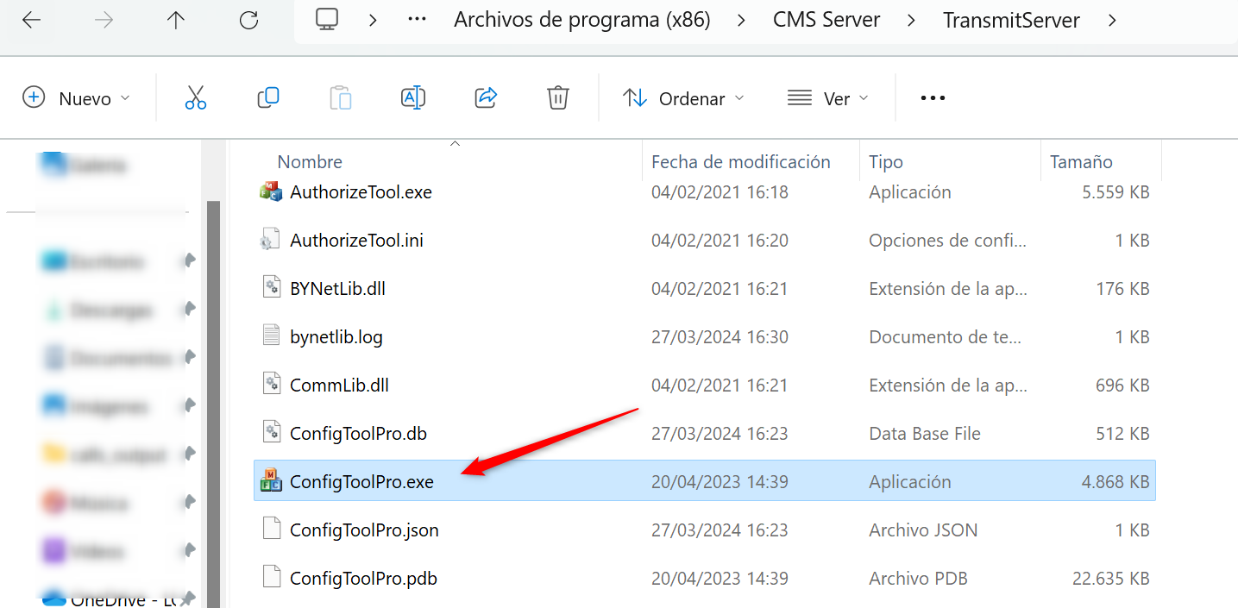Rename the selected file via rename icon
The image size is (1238, 608).
[x=413, y=97]
